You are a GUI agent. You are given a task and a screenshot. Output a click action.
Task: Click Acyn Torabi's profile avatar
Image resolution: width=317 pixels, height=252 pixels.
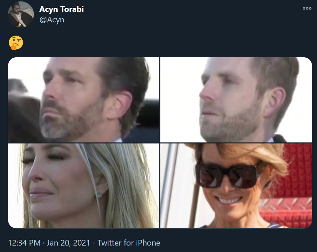point(21,14)
